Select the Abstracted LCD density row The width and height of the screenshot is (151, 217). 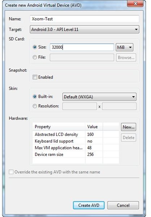[76, 135]
